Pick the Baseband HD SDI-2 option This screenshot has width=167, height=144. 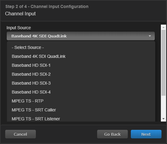coord(81,74)
